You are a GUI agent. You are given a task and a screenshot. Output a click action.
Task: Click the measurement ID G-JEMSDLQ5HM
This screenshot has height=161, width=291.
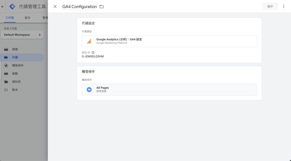pos(93,56)
